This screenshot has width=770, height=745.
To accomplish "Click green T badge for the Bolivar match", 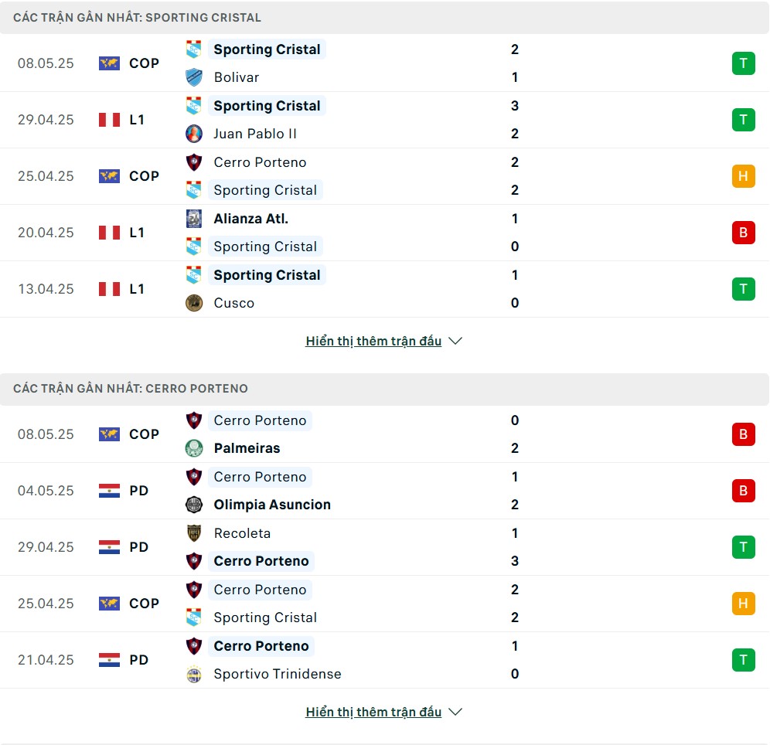I will click(x=744, y=63).
